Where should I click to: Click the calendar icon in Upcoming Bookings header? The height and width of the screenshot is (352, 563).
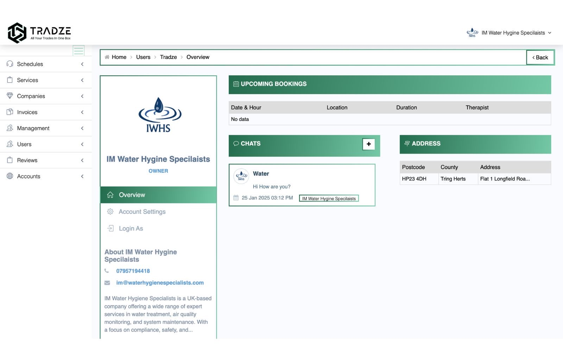[x=236, y=84]
